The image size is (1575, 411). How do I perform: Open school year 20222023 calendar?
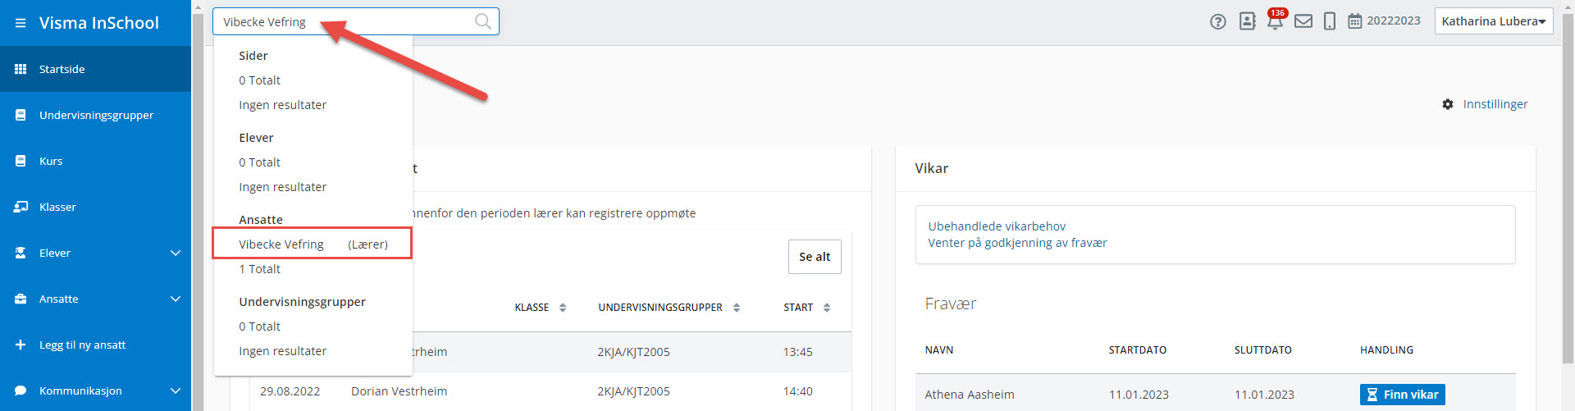point(1384,21)
